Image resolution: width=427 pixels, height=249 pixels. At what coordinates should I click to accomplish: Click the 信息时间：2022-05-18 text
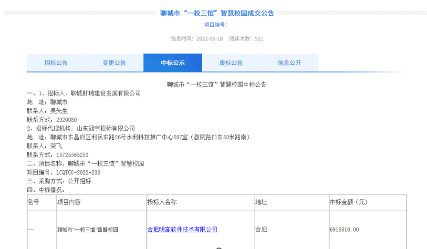(x=197, y=39)
